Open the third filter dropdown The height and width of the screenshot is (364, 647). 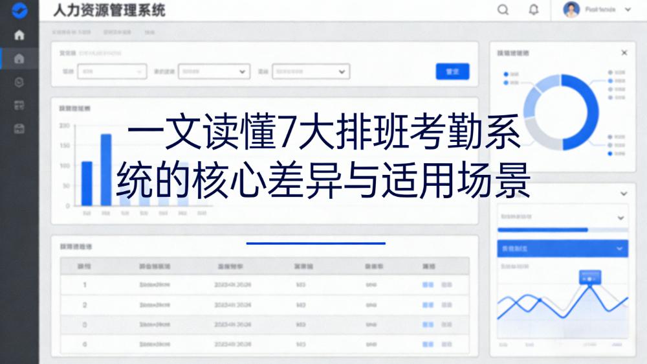pos(311,72)
